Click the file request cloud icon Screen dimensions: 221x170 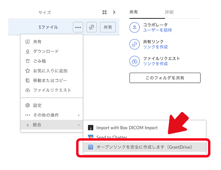(x=135, y=61)
